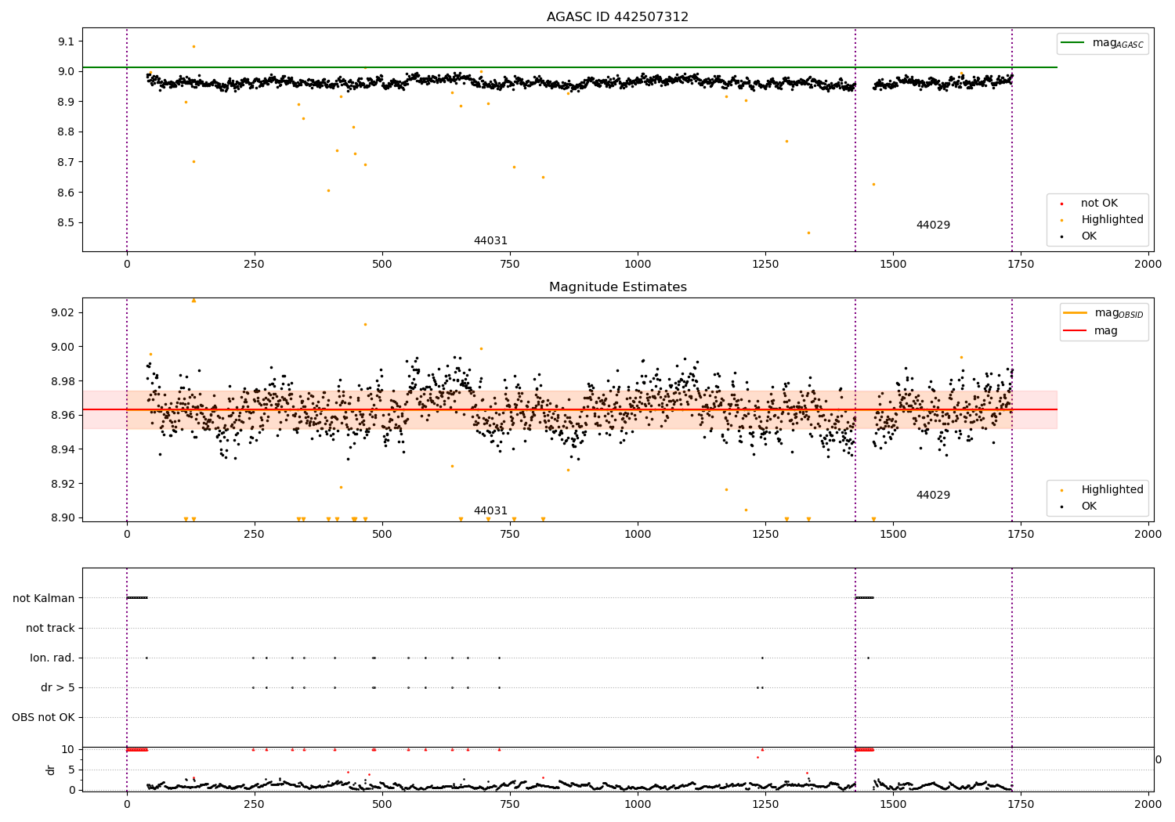Viewport: 1175px width, 822px height.
Task: Click the 8.90 y-axis tick label
Action: pos(63,518)
